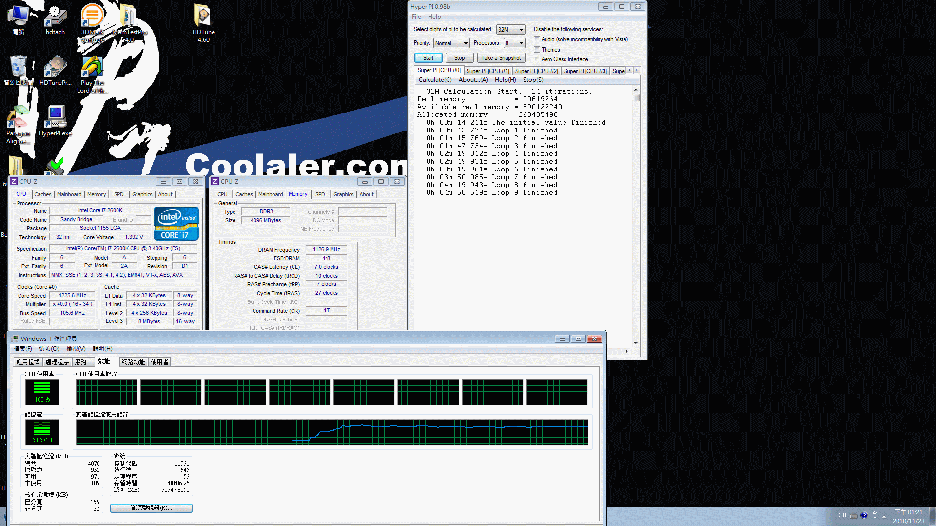Select Mainboard tab in left CPU-Z
936x526 pixels.
click(69, 194)
